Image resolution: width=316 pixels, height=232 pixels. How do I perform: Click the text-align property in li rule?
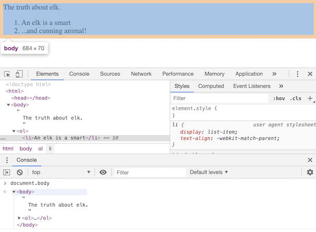[x=195, y=138]
